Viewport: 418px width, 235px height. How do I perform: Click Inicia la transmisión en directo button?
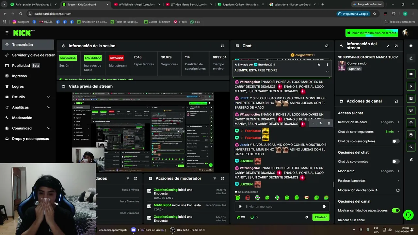click(372, 33)
